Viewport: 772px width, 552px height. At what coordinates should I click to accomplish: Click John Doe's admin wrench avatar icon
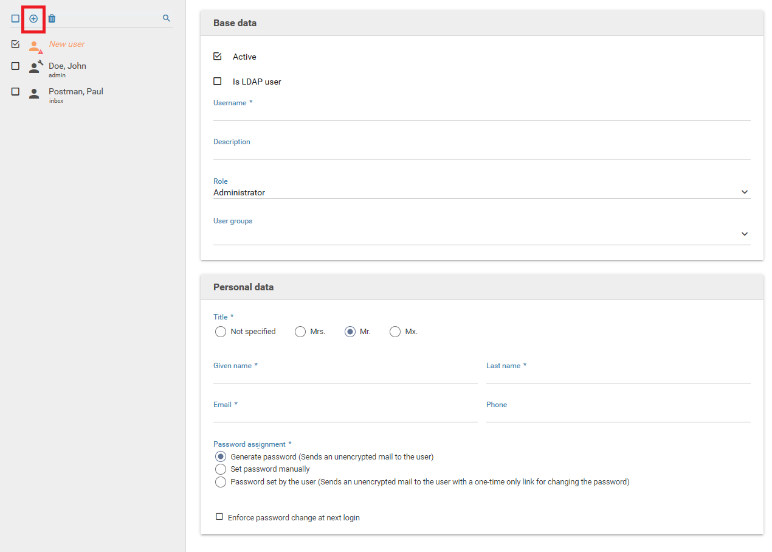pos(35,67)
